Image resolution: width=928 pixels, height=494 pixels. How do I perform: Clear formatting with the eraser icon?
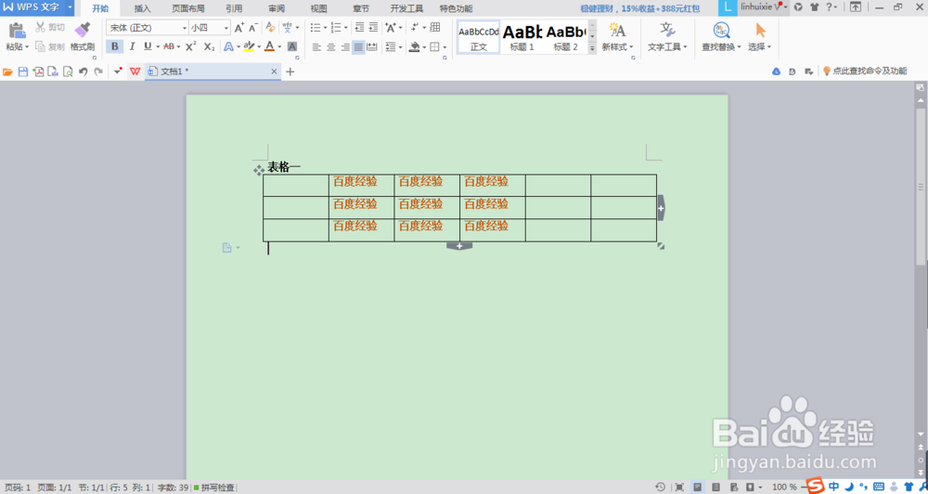[x=270, y=28]
